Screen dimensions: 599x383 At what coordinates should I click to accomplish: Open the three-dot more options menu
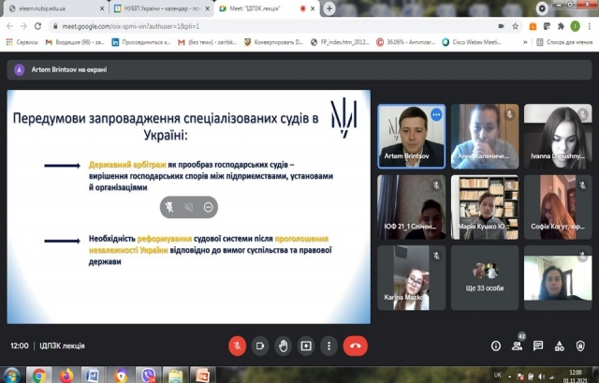tap(329, 346)
